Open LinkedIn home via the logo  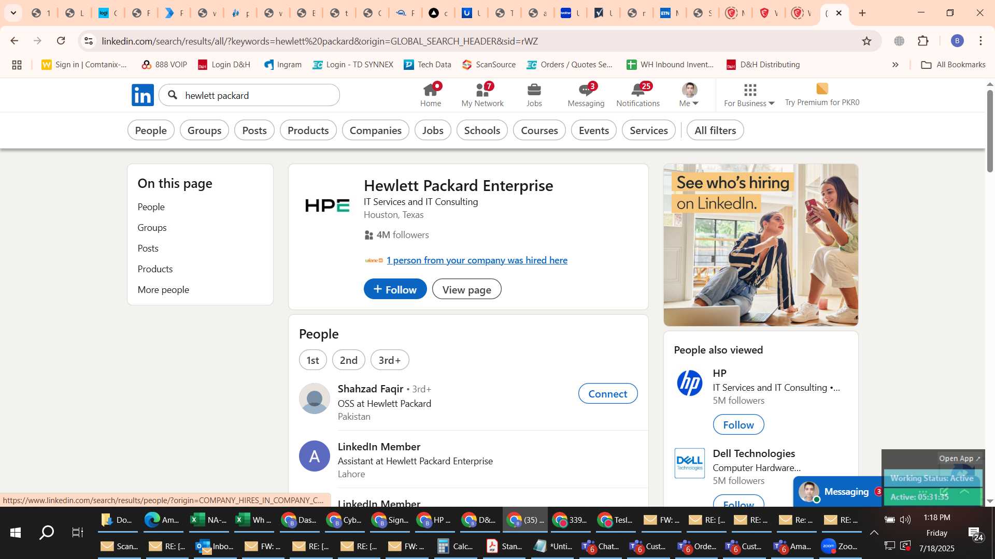pos(143,95)
